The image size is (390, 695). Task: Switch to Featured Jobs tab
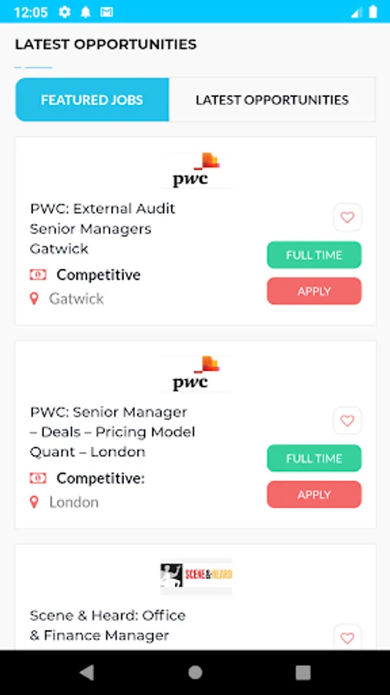pyautogui.click(x=92, y=100)
